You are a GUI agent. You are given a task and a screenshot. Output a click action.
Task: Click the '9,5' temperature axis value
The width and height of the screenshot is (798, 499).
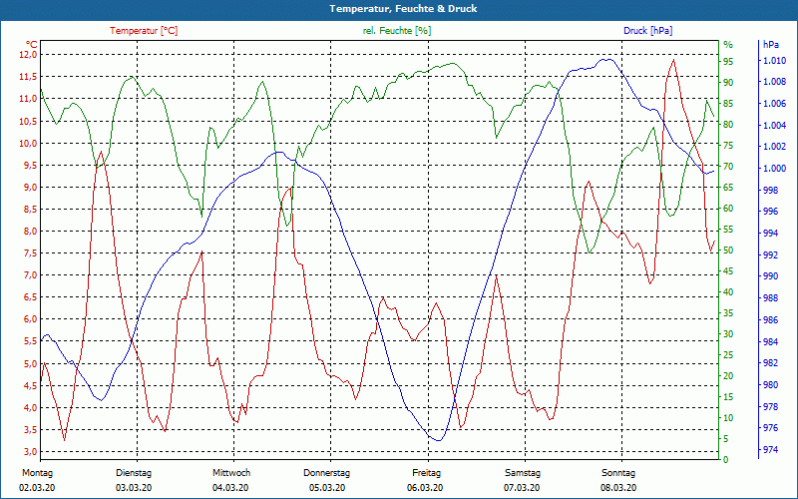(31, 165)
